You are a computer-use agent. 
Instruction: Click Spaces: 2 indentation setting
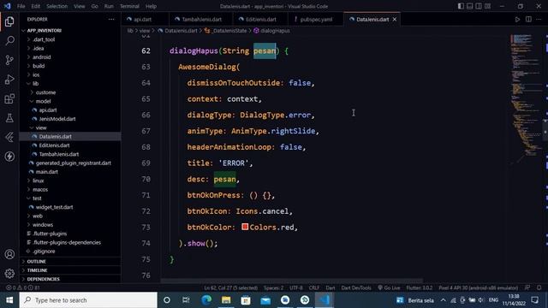tap(274, 288)
